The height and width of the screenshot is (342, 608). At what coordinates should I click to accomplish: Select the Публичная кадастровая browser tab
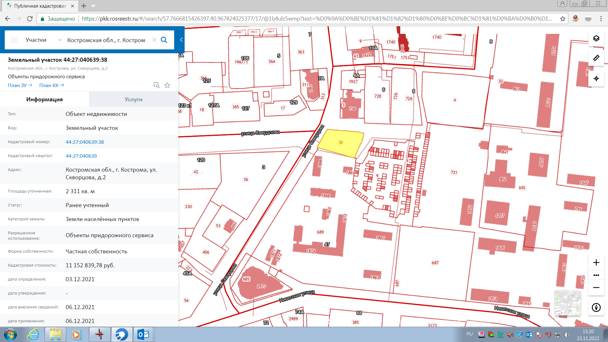pos(40,6)
